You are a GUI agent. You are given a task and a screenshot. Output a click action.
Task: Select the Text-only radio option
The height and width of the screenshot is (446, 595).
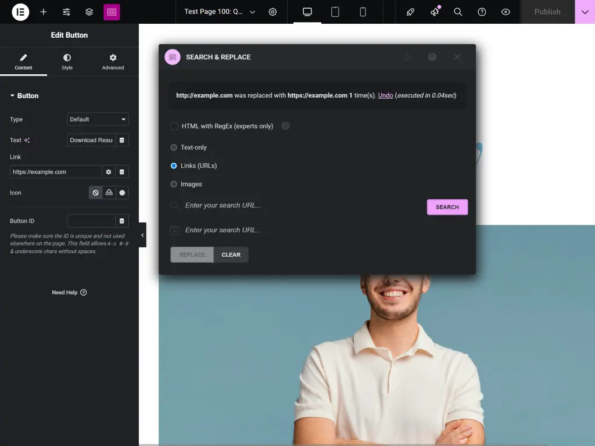[x=174, y=147]
